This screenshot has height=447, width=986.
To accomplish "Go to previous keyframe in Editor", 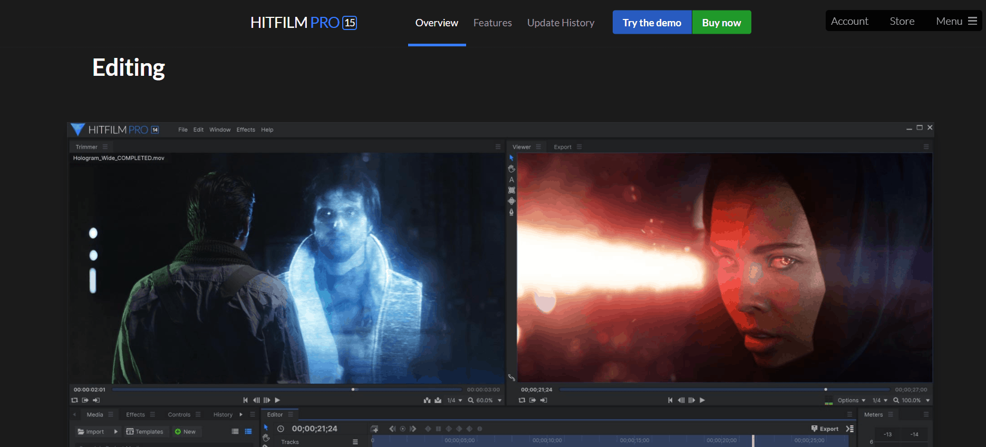I will pos(392,429).
